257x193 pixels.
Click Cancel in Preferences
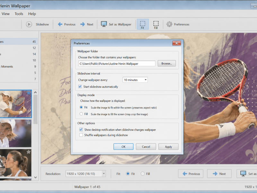(x=146, y=147)
